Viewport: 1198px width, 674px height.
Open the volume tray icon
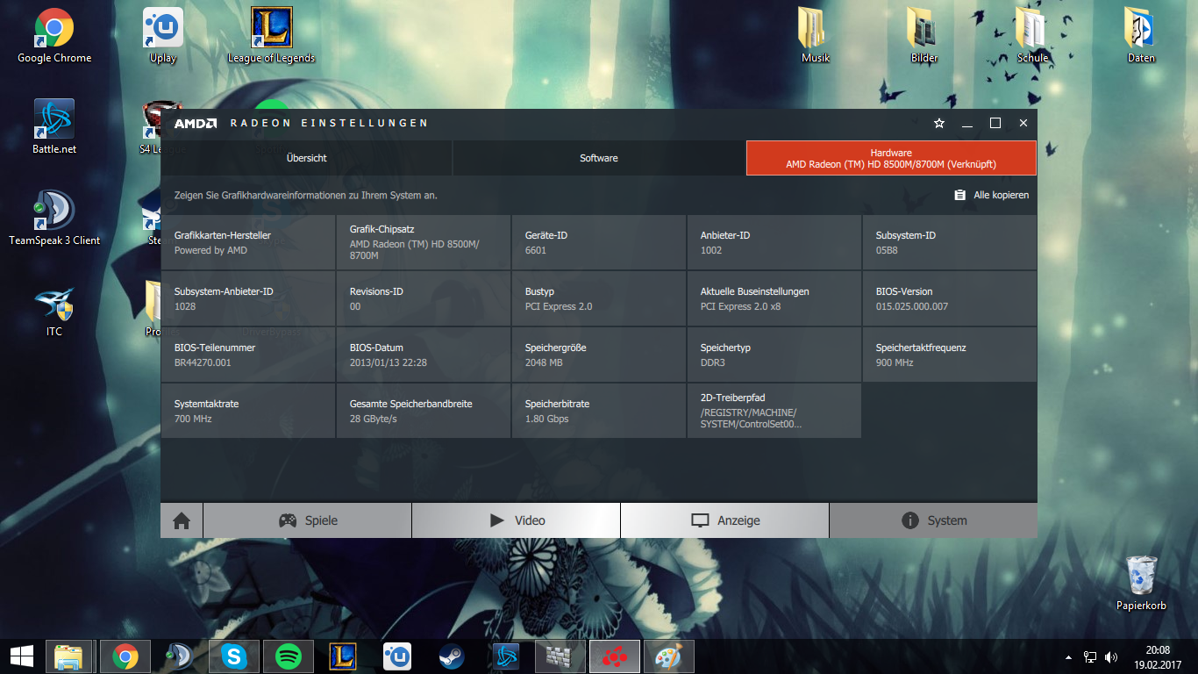(x=1111, y=656)
